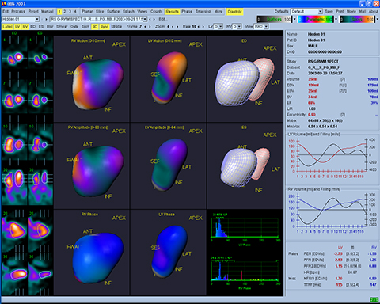Toggle the Label display button
Image resolution: width=380 pixels, height=304 pixels.
tap(7, 27)
